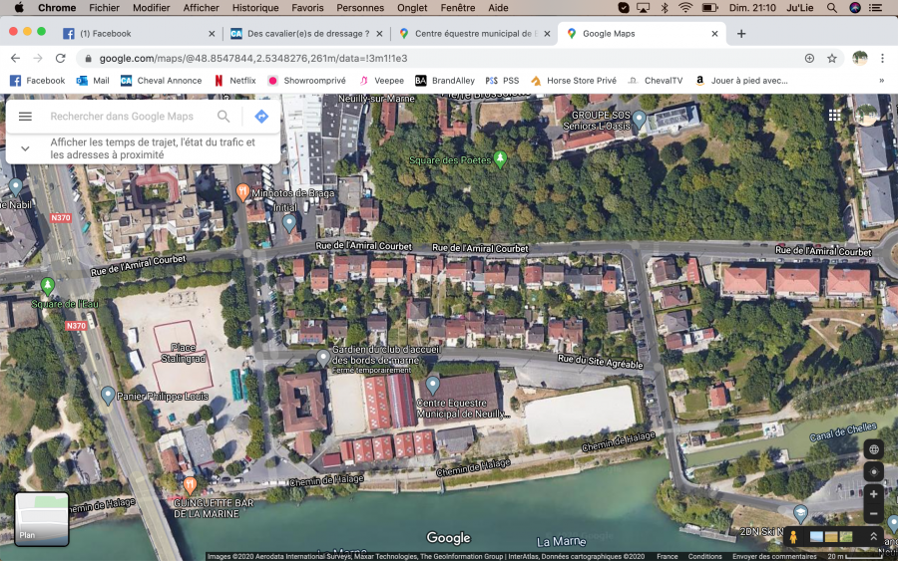Open the Google Maps hamburger menu
Screen dimensions: 898x561
click(25, 117)
